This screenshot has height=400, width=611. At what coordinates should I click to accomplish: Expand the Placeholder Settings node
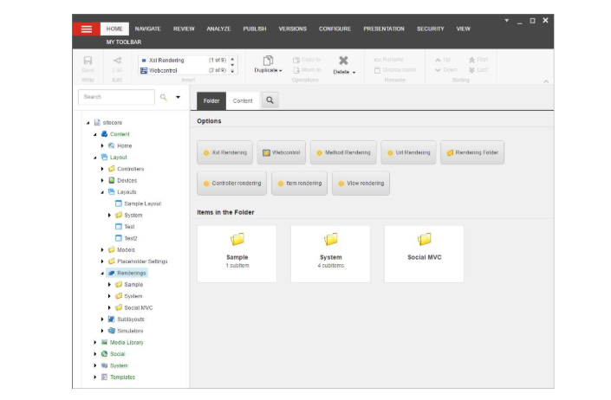pyautogui.click(x=102, y=261)
